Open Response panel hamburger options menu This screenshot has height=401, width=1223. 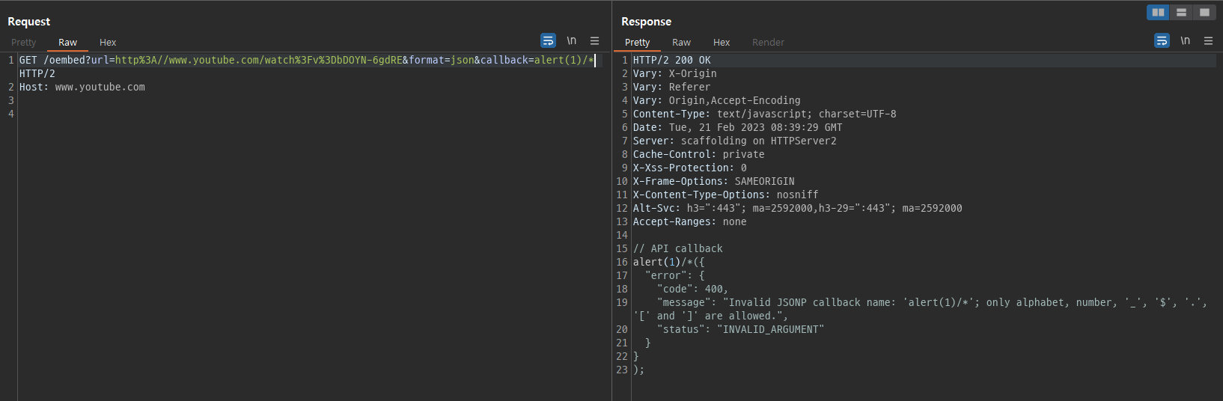pyautogui.click(x=1208, y=40)
